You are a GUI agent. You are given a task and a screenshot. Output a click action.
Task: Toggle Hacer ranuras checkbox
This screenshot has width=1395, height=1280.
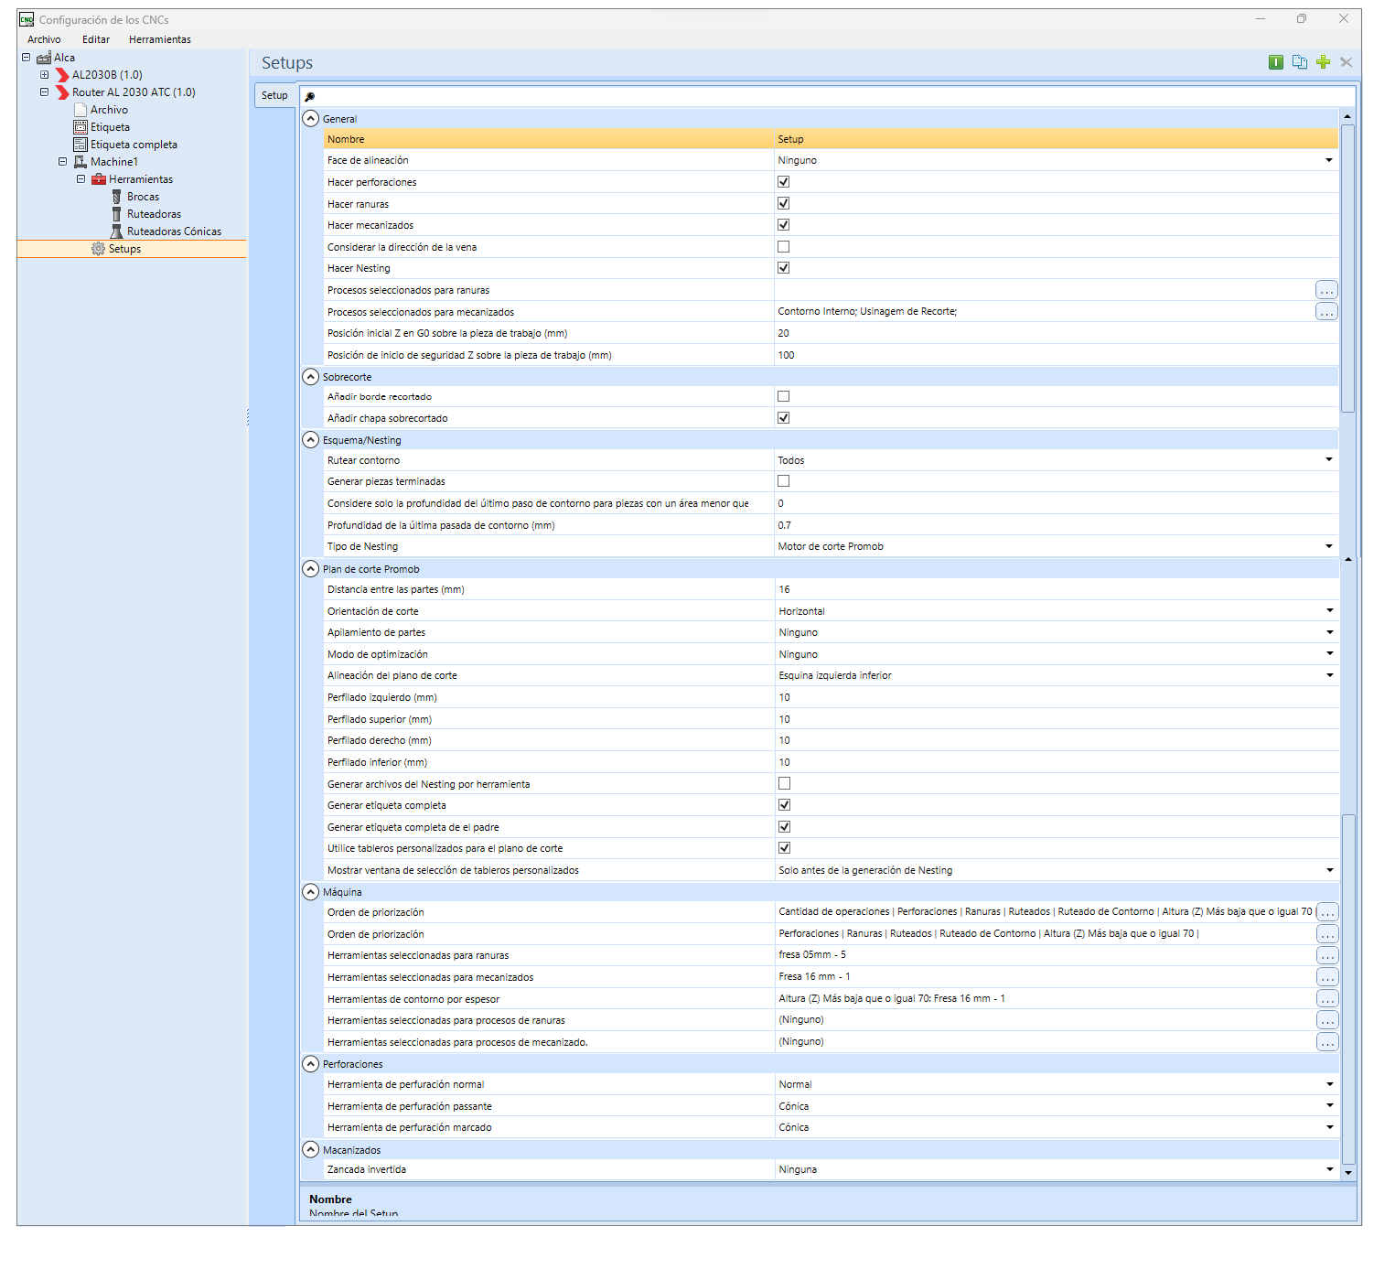coord(783,203)
